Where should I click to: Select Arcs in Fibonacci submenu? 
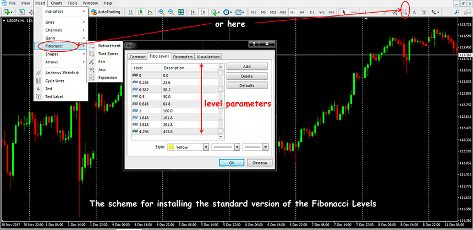click(x=105, y=70)
